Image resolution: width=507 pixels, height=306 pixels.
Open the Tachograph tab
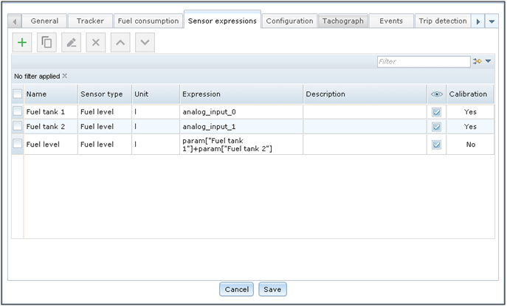(343, 21)
